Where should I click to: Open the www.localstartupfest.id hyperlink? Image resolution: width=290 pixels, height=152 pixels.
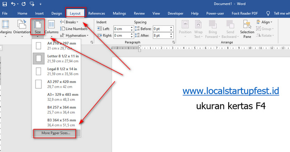coord(231,91)
